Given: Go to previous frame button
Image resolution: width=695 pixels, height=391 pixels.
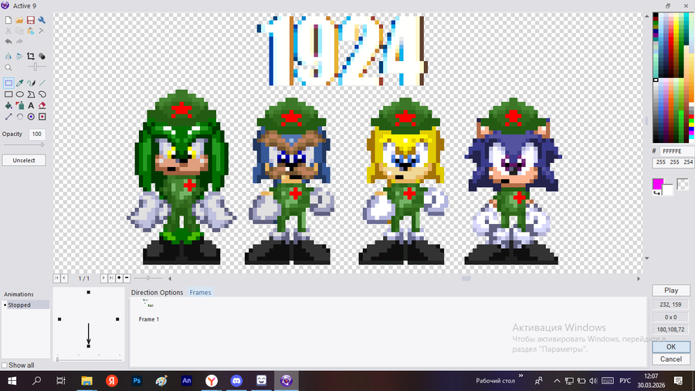Looking at the screenshot, I should (x=64, y=278).
